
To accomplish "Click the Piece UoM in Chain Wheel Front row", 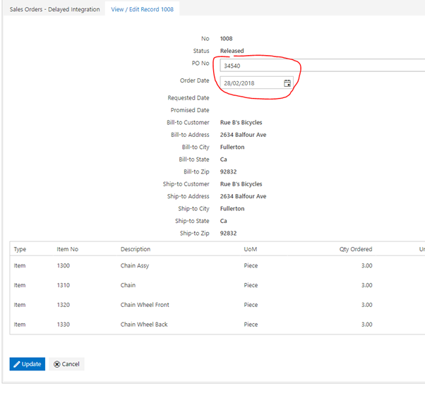I will pos(251,305).
